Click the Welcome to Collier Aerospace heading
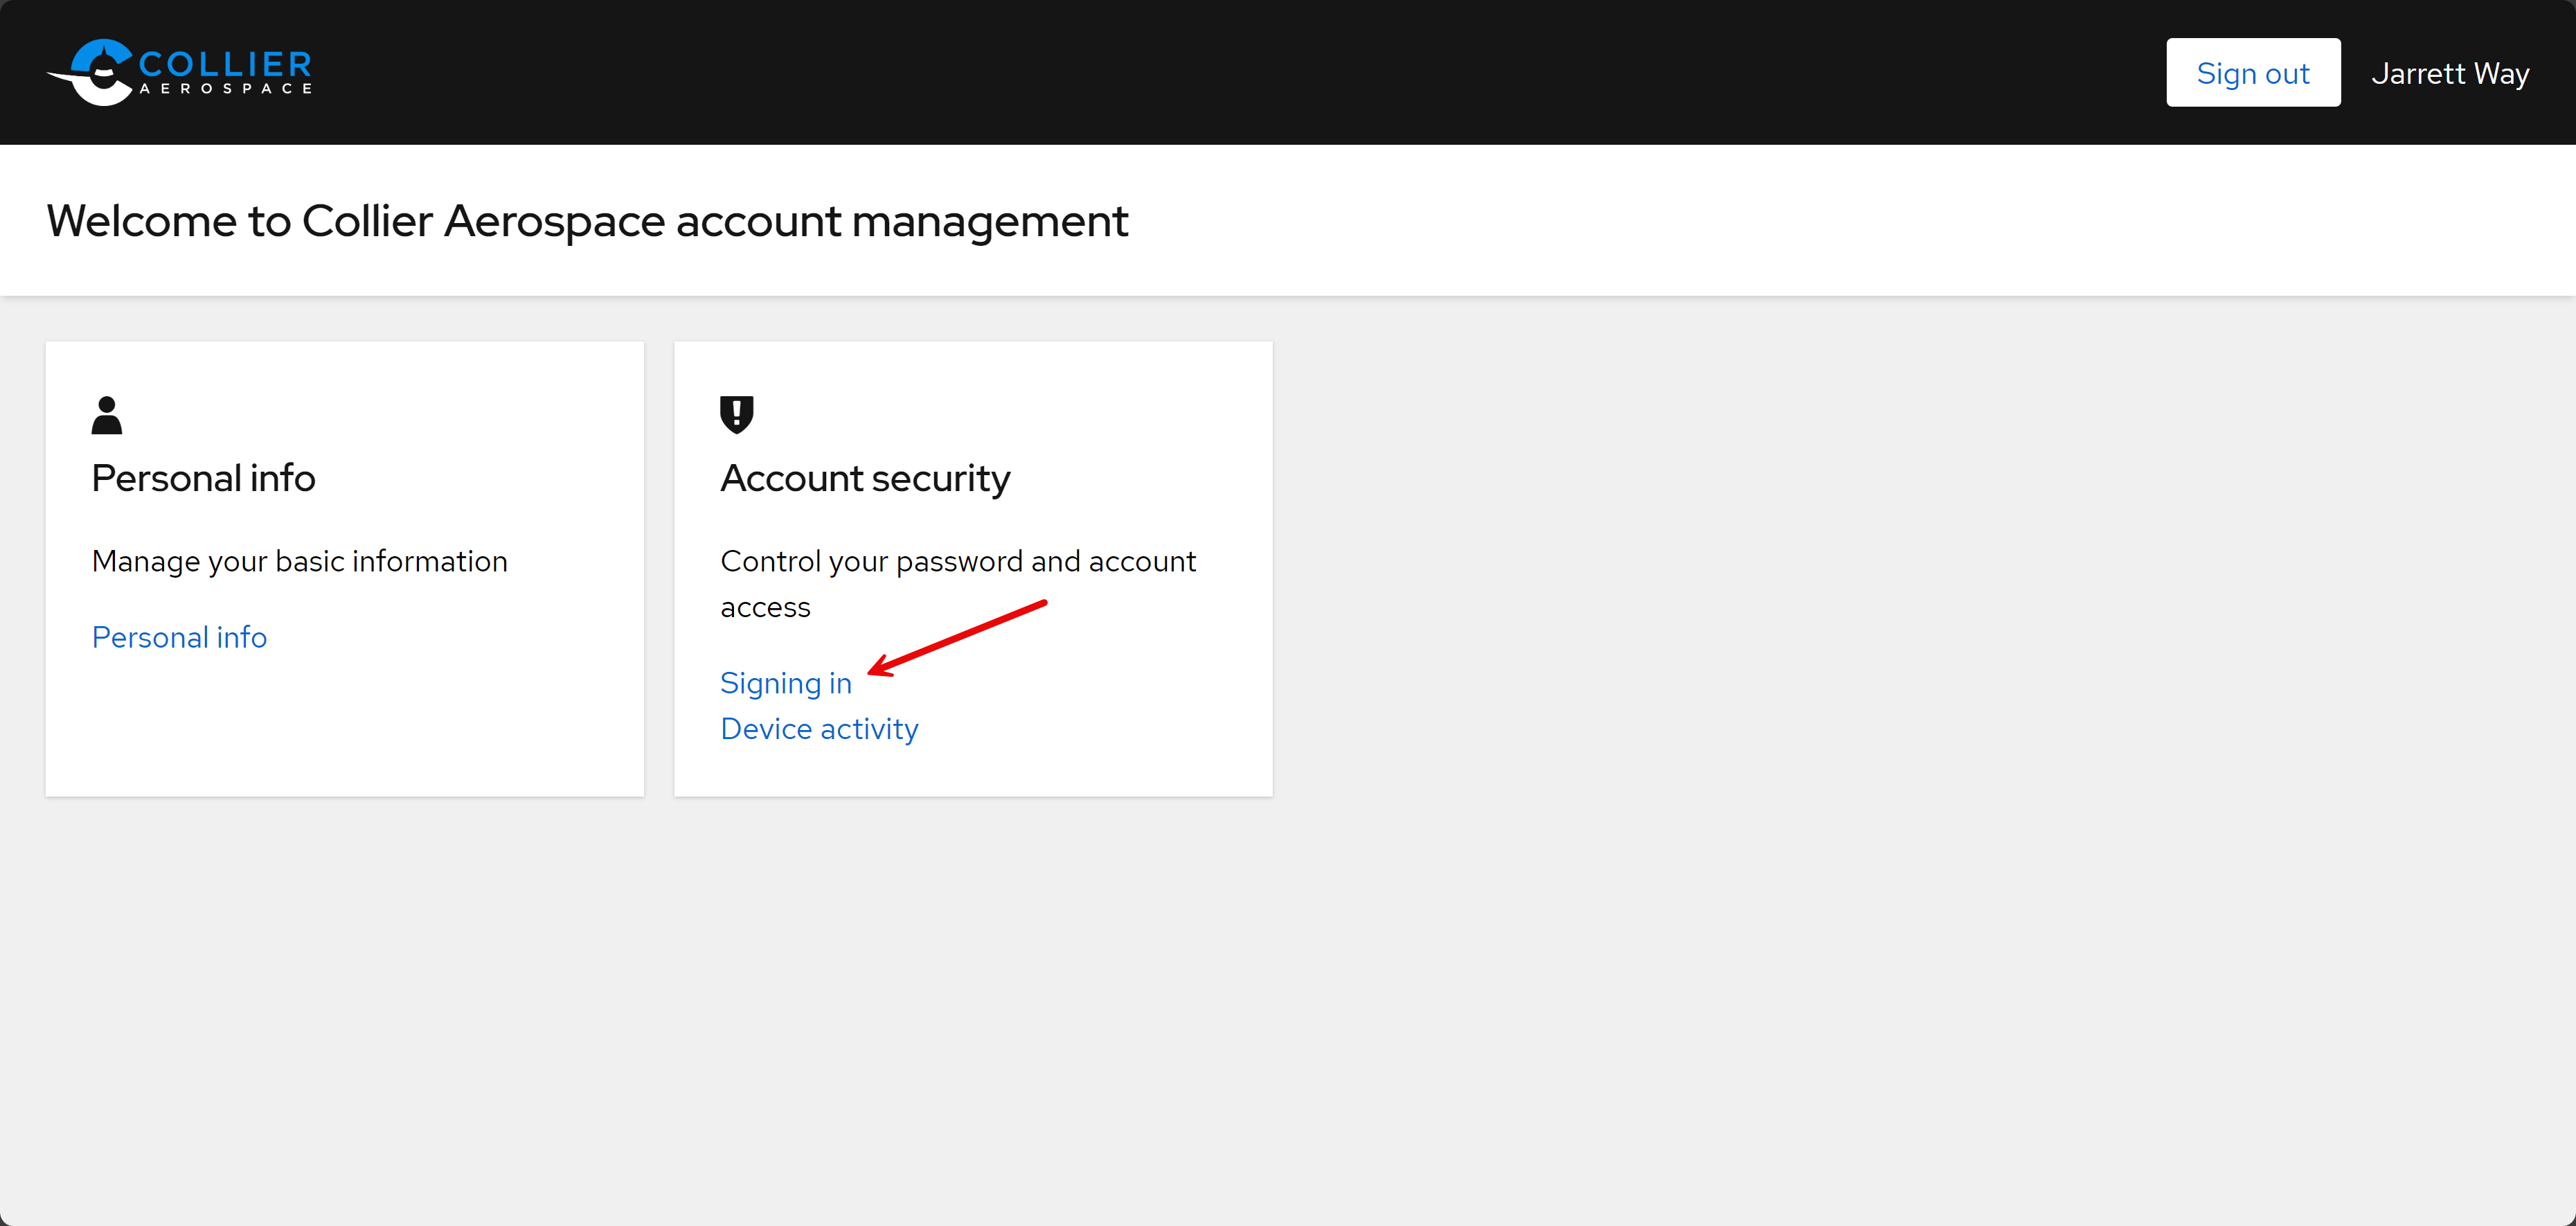This screenshot has height=1226, width=2576. point(587,221)
